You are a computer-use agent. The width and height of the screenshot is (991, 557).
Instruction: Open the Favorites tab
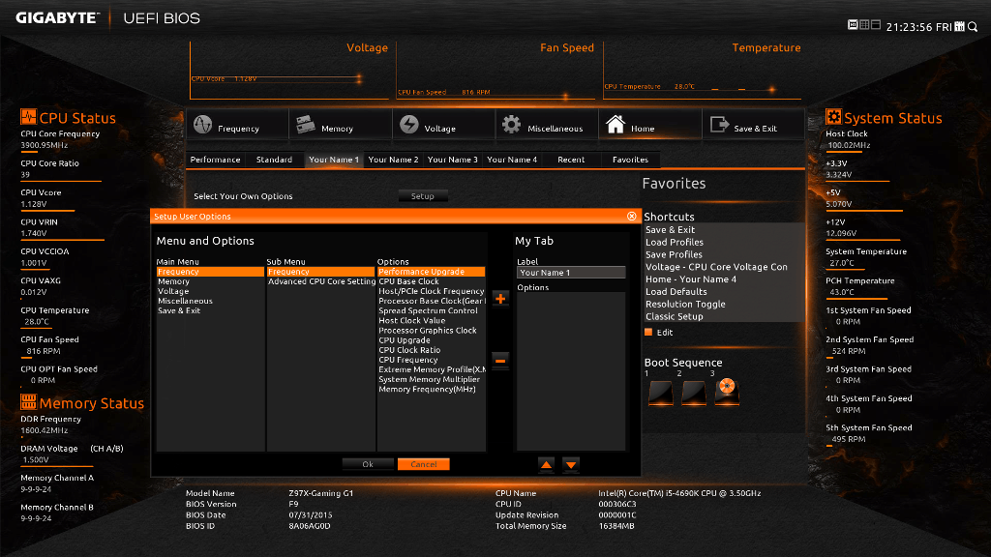pyautogui.click(x=630, y=160)
